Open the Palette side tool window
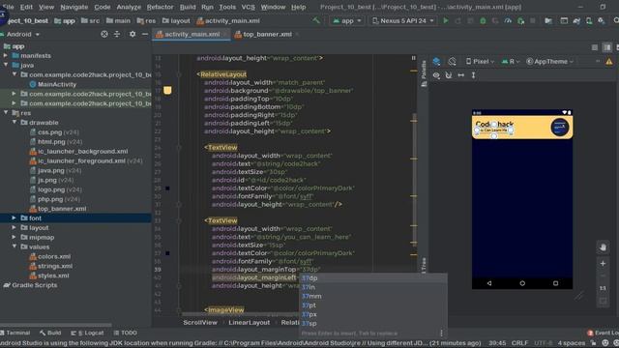The height and width of the screenshot is (348, 619). click(x=424, y=73)
